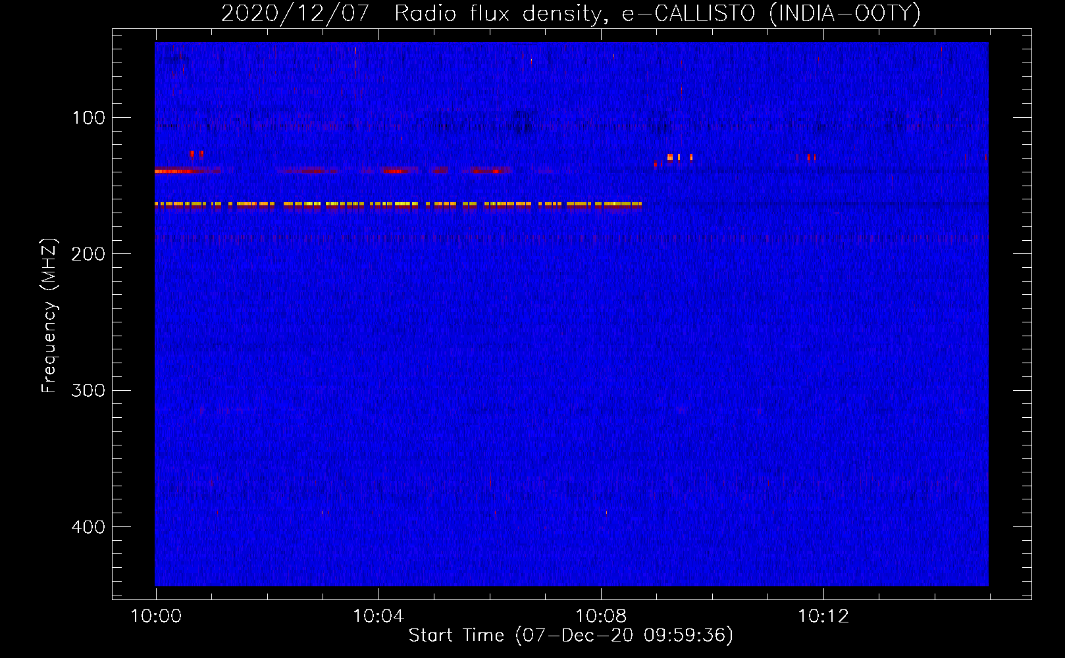Viewport: 1065px width, 658px height.
Task: Click the "Start Time (07-Dec-20 09:59:36)" axis title
Action: 571,636
